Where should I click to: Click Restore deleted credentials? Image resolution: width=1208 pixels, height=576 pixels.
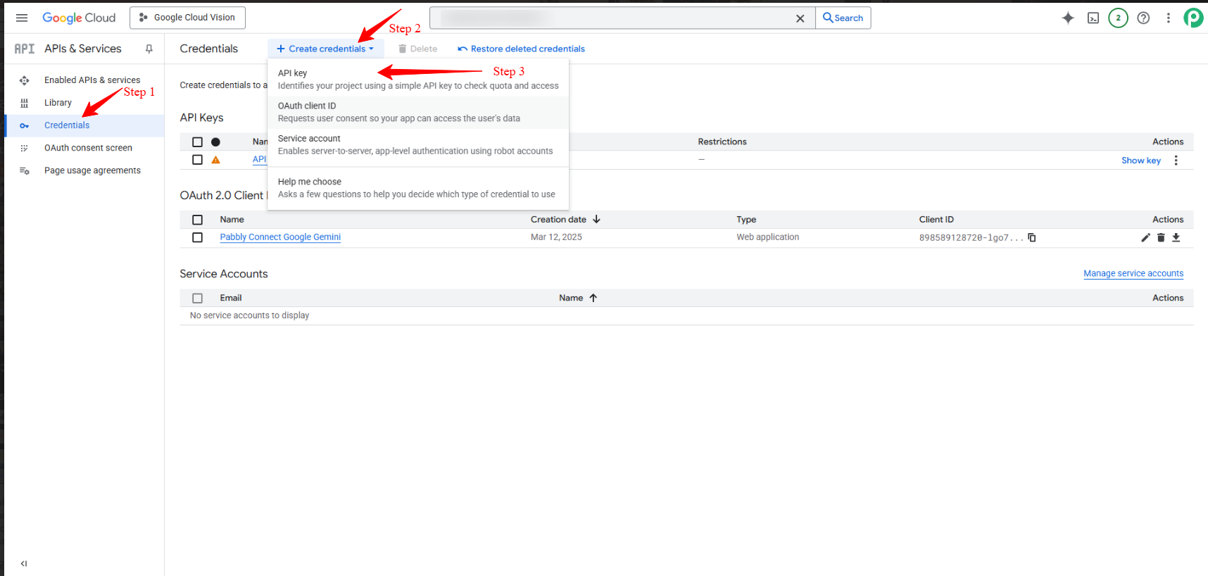tap(521, 49)
